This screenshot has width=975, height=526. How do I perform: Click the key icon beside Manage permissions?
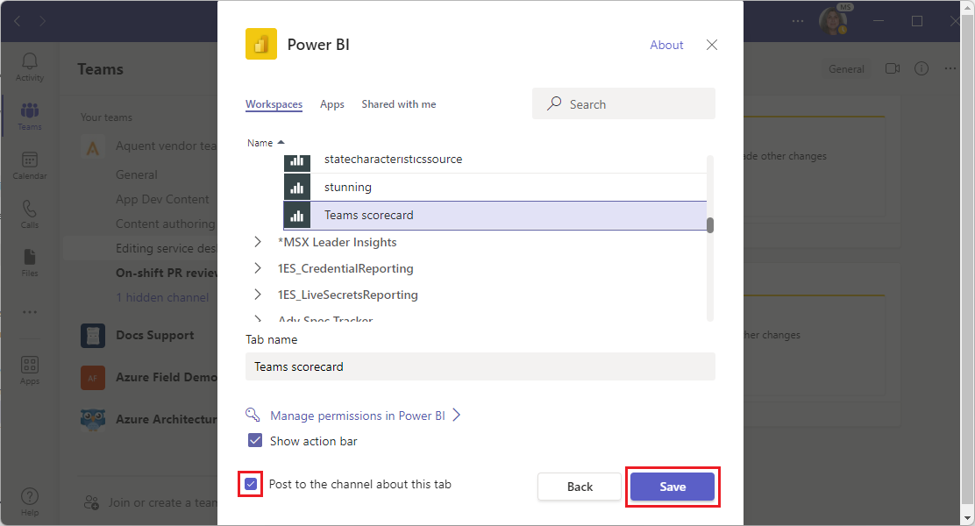(x=253, y=415)
